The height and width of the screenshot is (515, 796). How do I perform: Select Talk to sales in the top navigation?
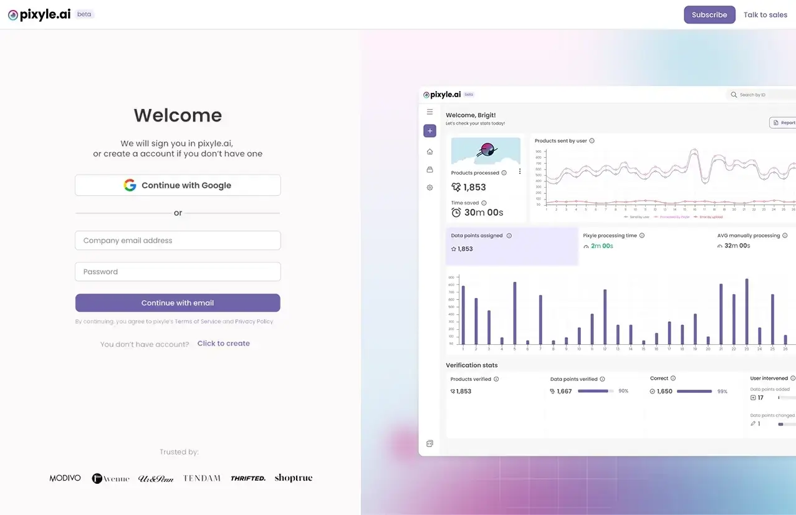pos(765,14)
